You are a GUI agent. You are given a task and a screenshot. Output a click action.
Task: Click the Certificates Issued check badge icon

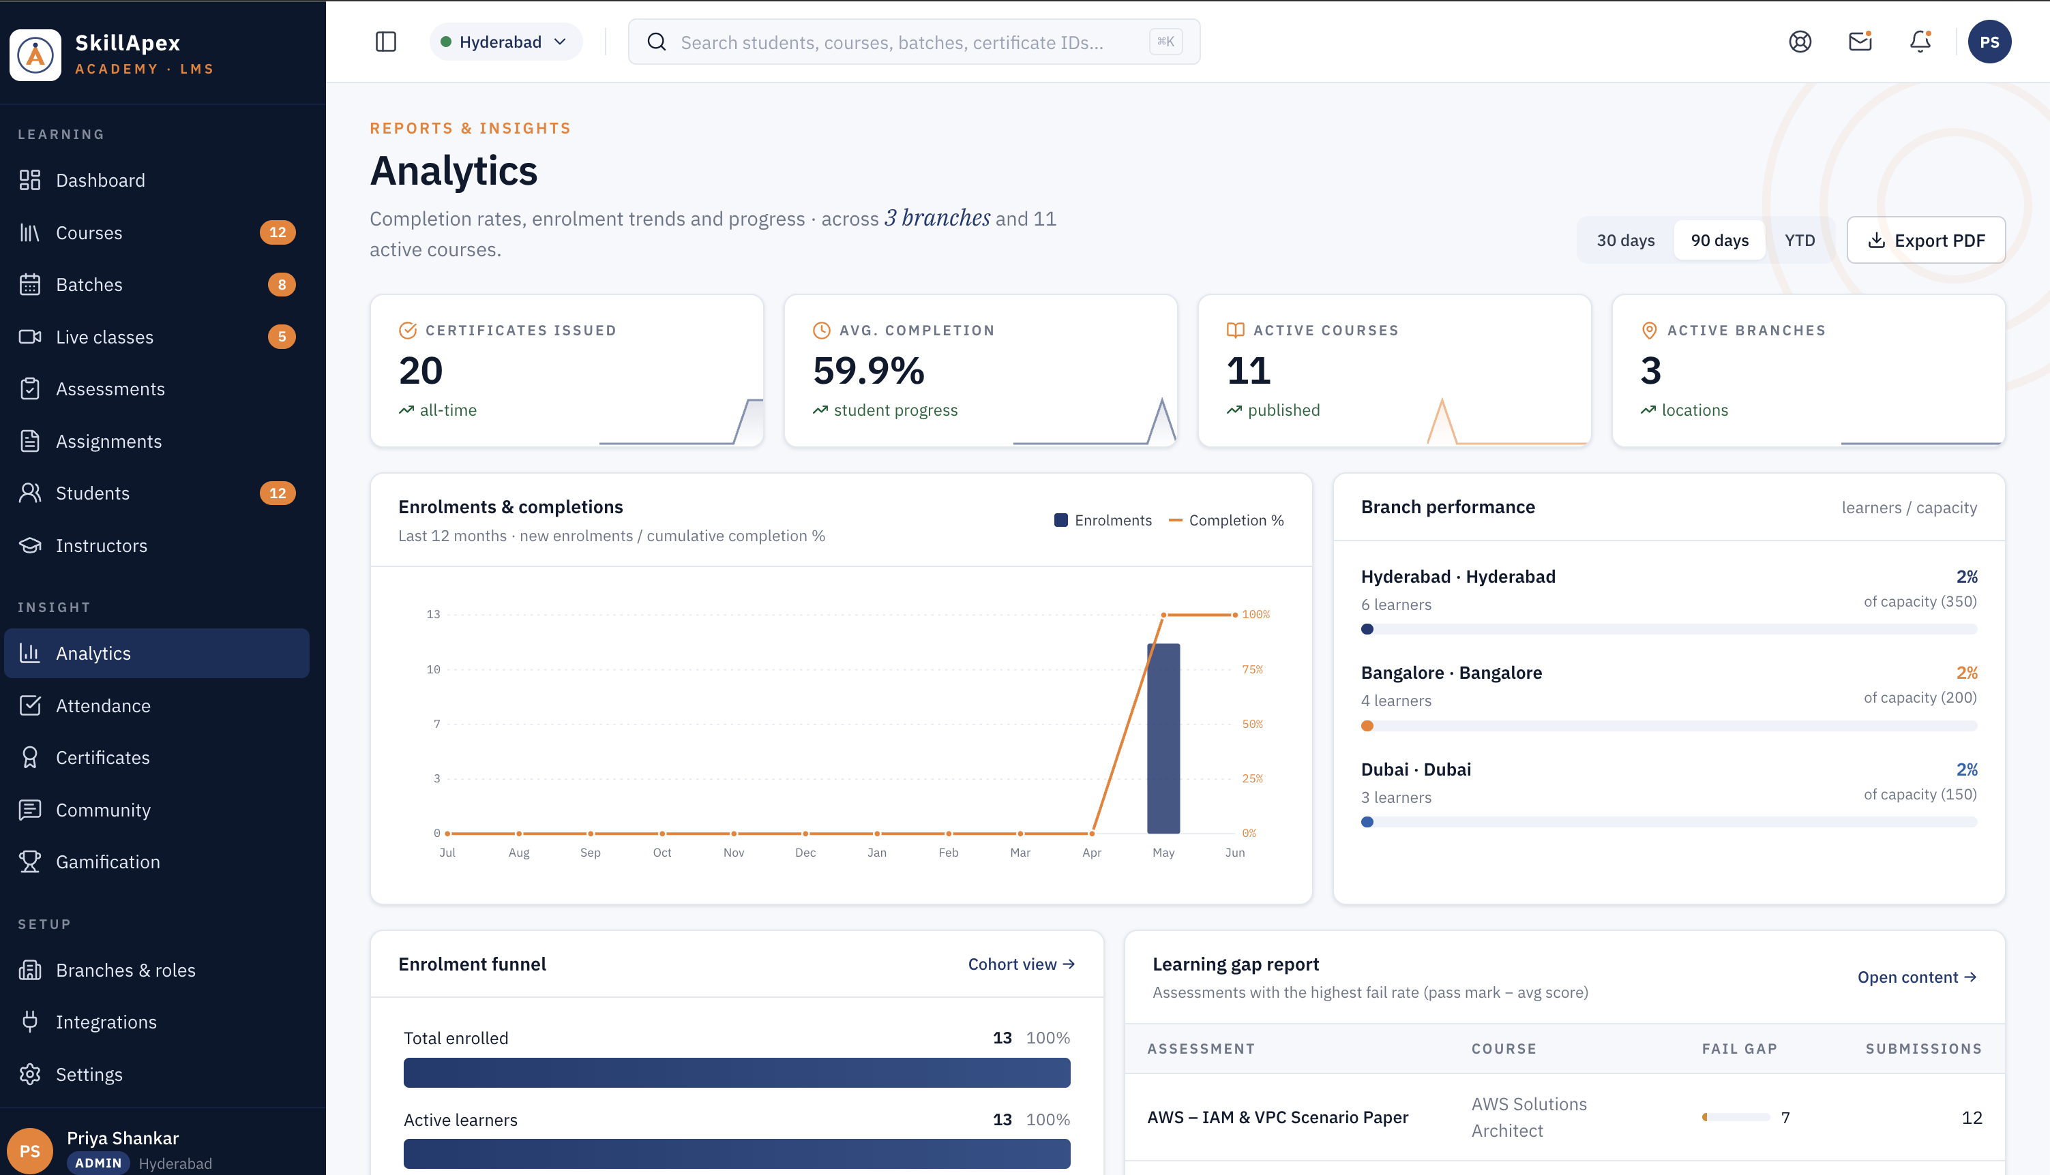[408, 330]
